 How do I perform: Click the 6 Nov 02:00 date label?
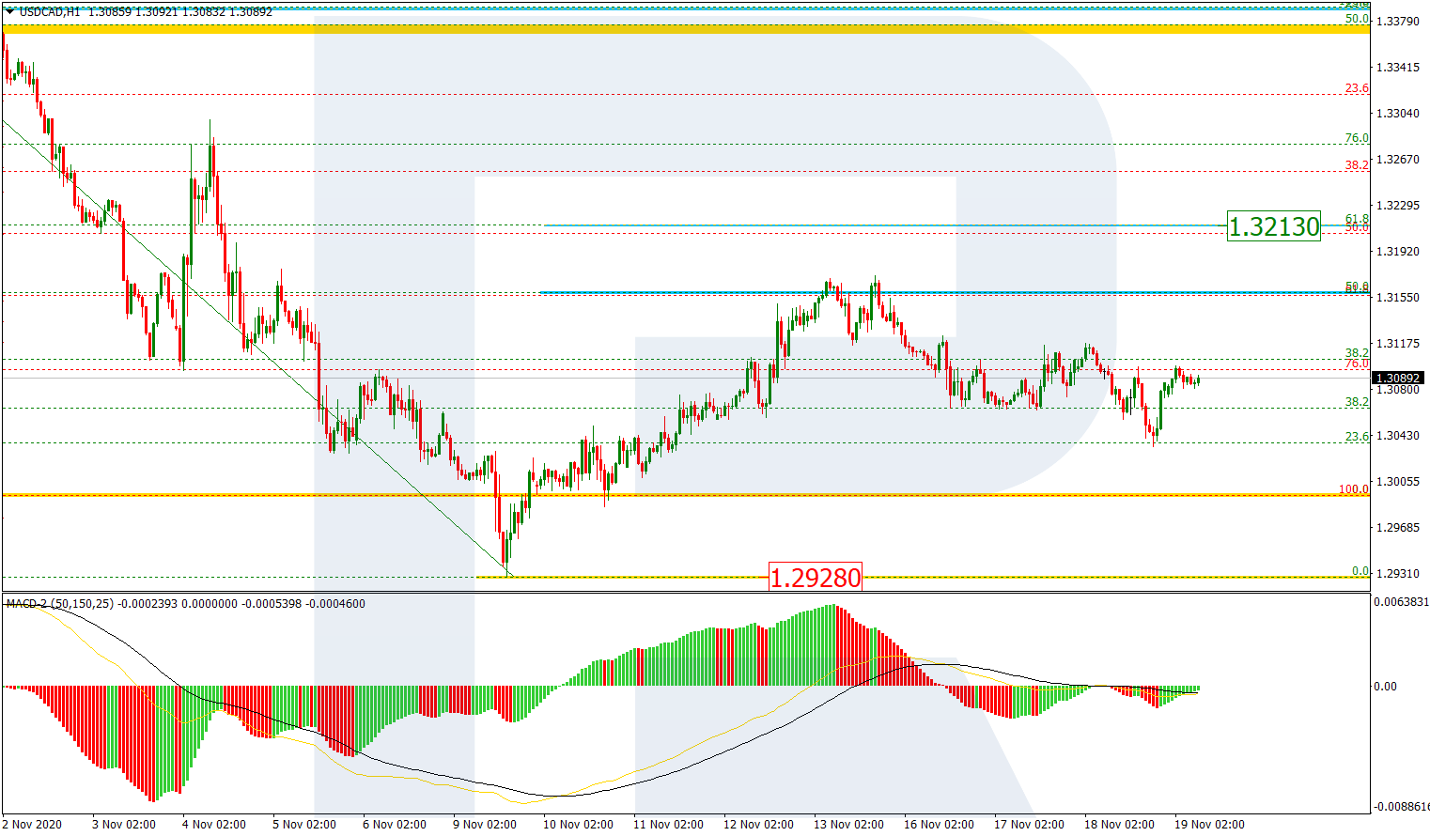point(395,825)
